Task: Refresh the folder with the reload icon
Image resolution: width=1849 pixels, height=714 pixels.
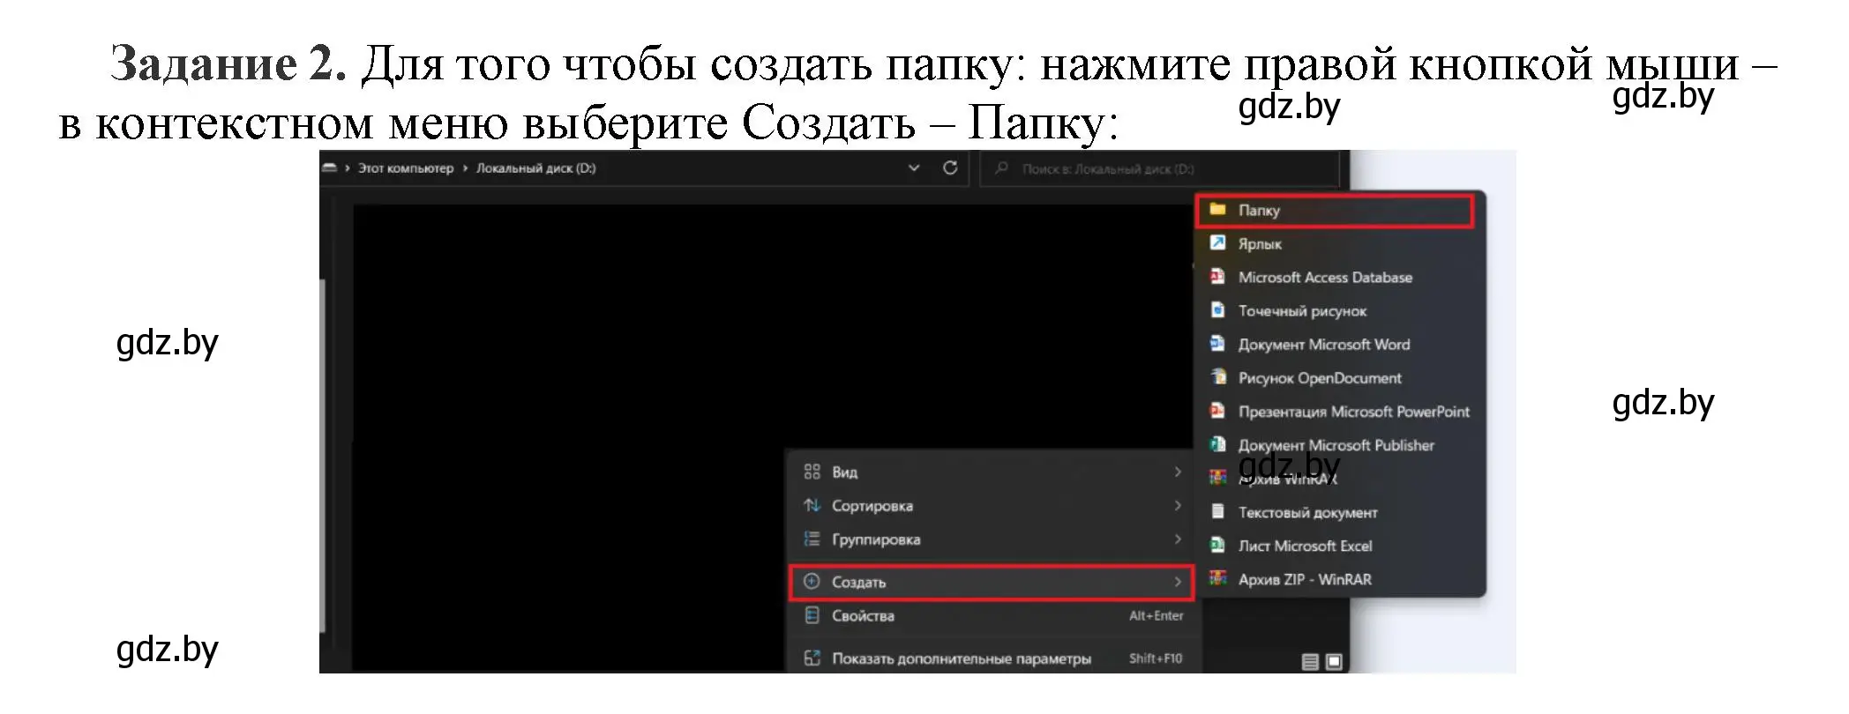Action: coord(950,168)
